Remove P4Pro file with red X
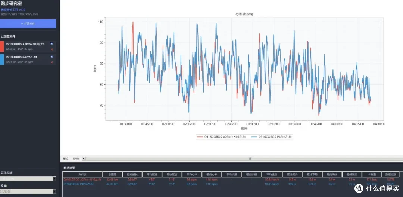Viewport: 403px width, 197px height. [x=51, y=62]
